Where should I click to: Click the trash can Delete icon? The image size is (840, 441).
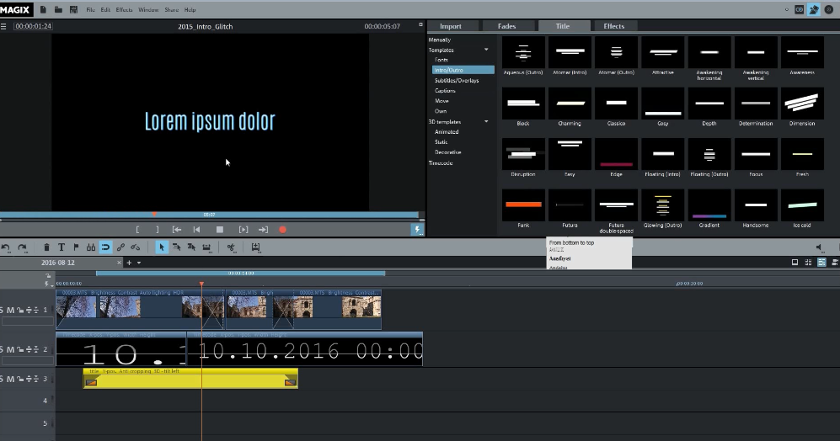tap(47, 247)
